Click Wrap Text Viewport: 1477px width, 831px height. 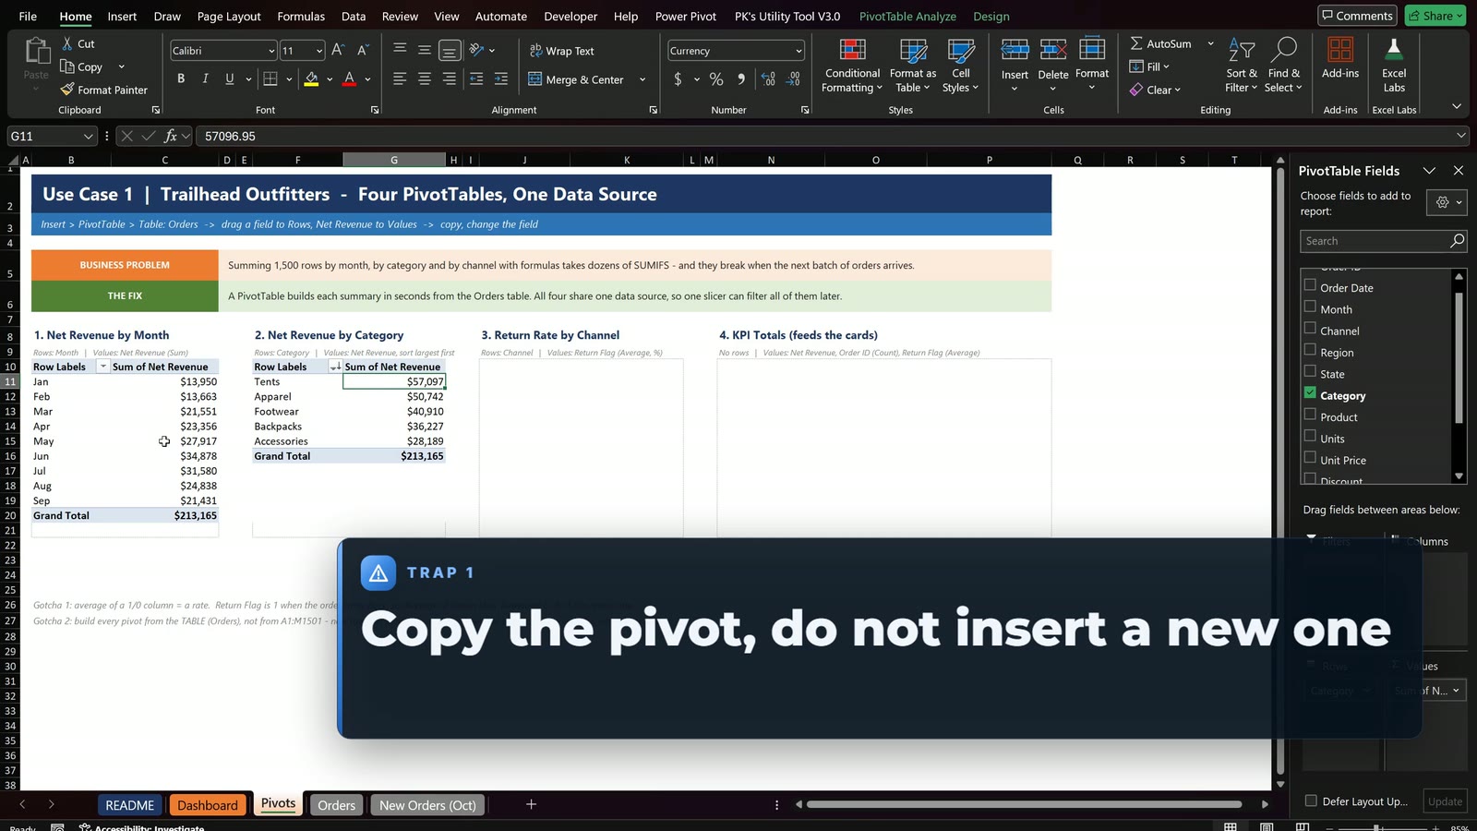[561, 51]
